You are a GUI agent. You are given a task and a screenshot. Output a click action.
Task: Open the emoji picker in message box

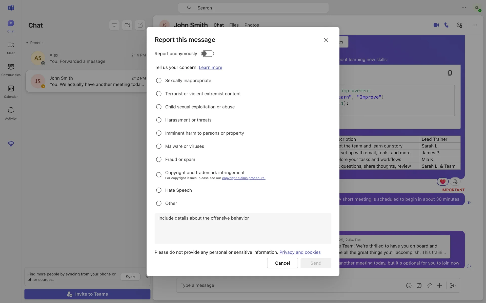[409, 285]
